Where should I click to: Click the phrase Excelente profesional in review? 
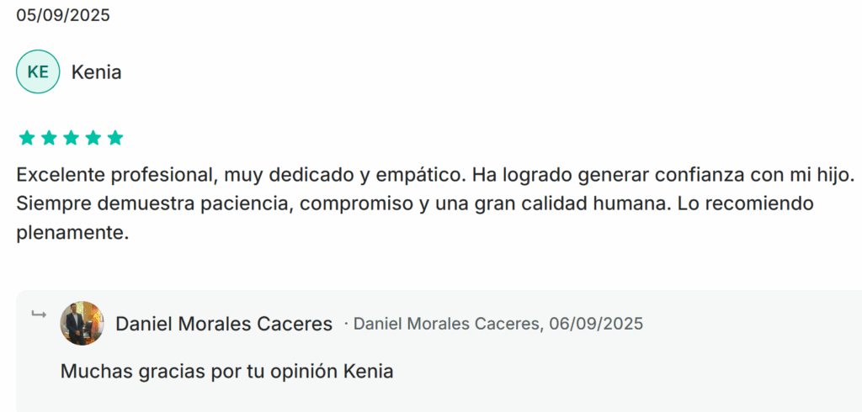117,177
